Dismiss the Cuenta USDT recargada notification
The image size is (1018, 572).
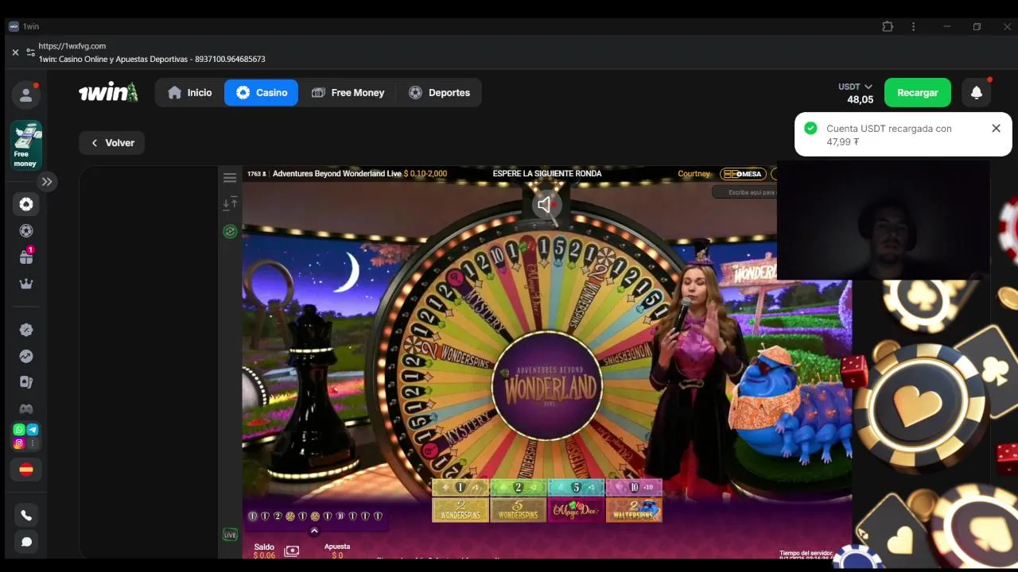[x=996, y=128]
